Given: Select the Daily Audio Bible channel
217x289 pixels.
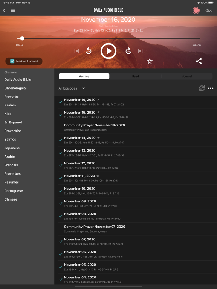Looking at the screenshot, I should tap(18, 79).
